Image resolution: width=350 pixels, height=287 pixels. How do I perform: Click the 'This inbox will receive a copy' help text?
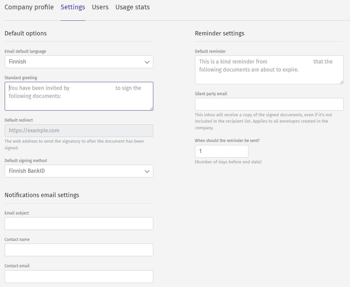pos(264,121)
